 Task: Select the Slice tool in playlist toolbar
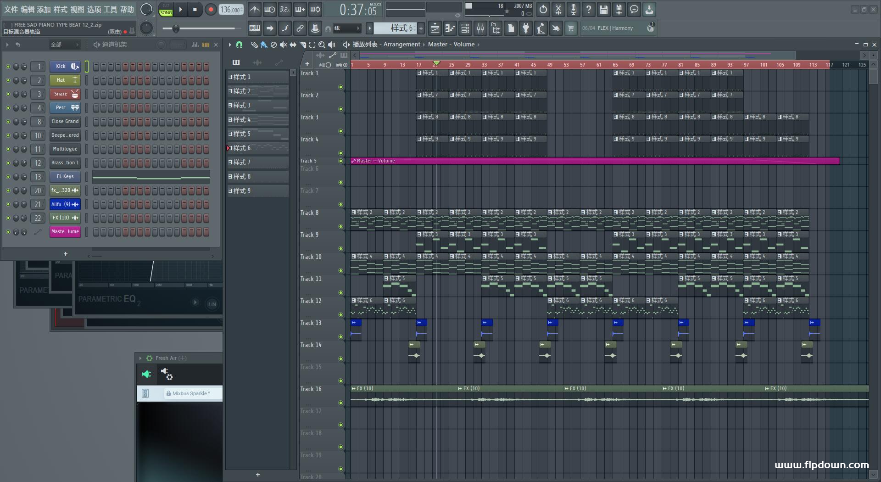click(302, 45)
